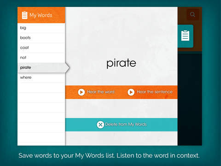
Task: Tap the large 'pirate' word display
Action: pos(121,63)
